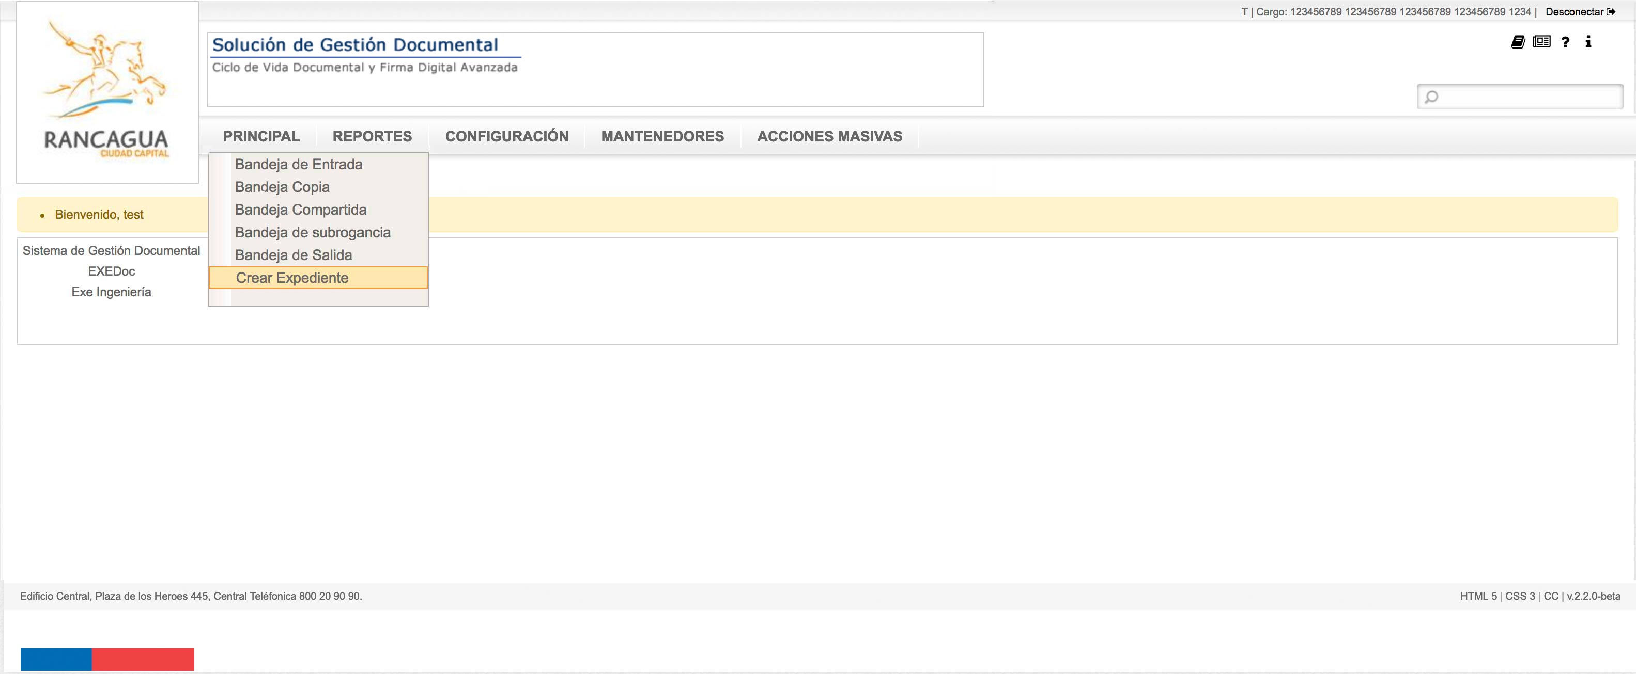Click the EXEDoc text line
This screenshot has width=1636, height=674.
click(x=111, y=271)
